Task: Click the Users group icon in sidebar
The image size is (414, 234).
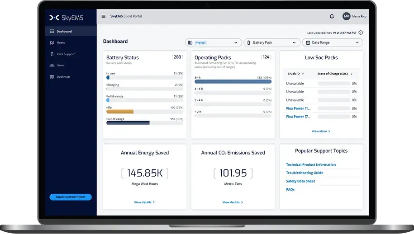Action: coord(52,66)
